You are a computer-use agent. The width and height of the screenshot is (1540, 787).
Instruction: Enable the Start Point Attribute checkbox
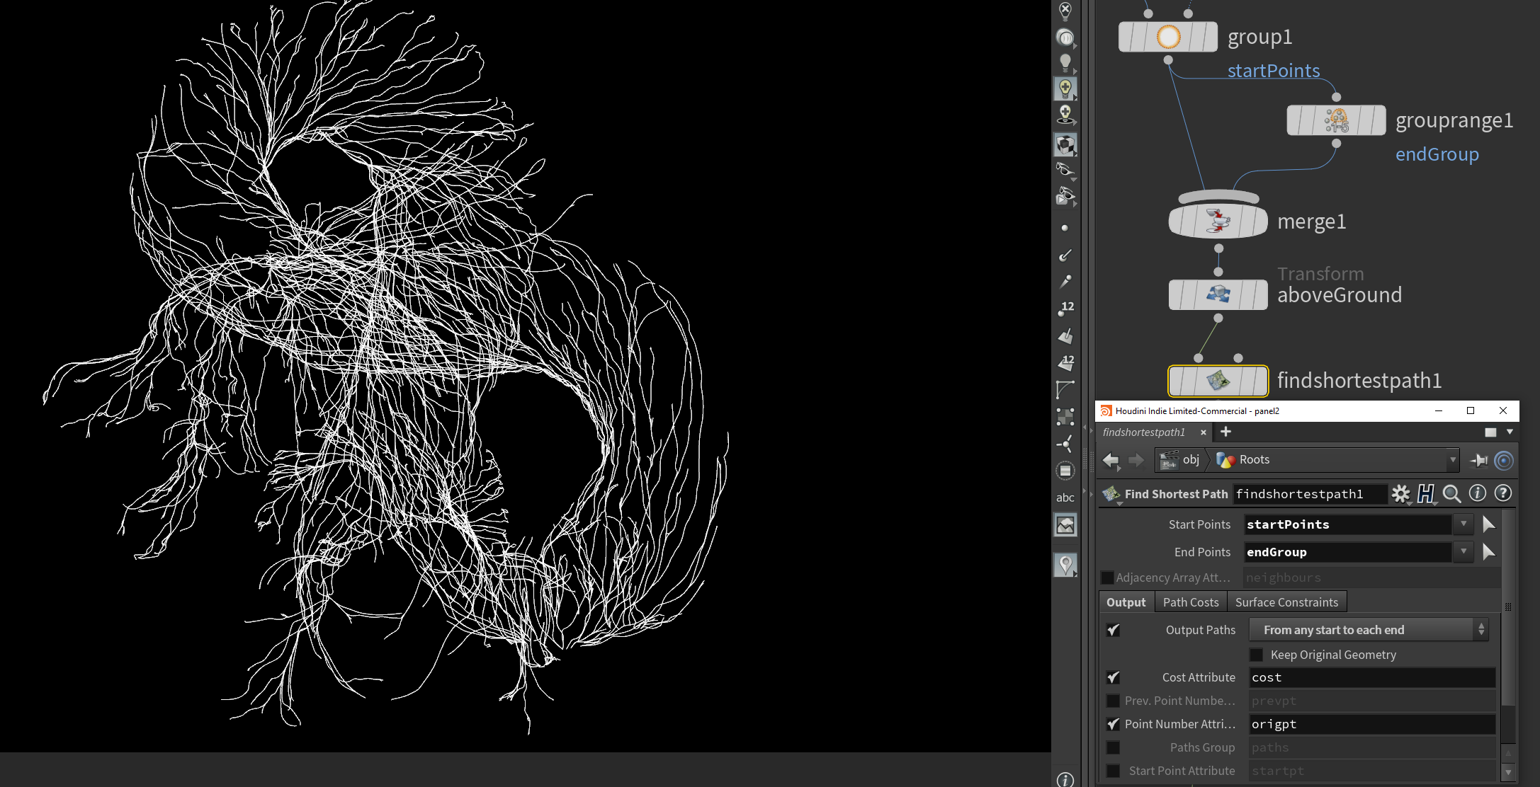point(1114,771)
